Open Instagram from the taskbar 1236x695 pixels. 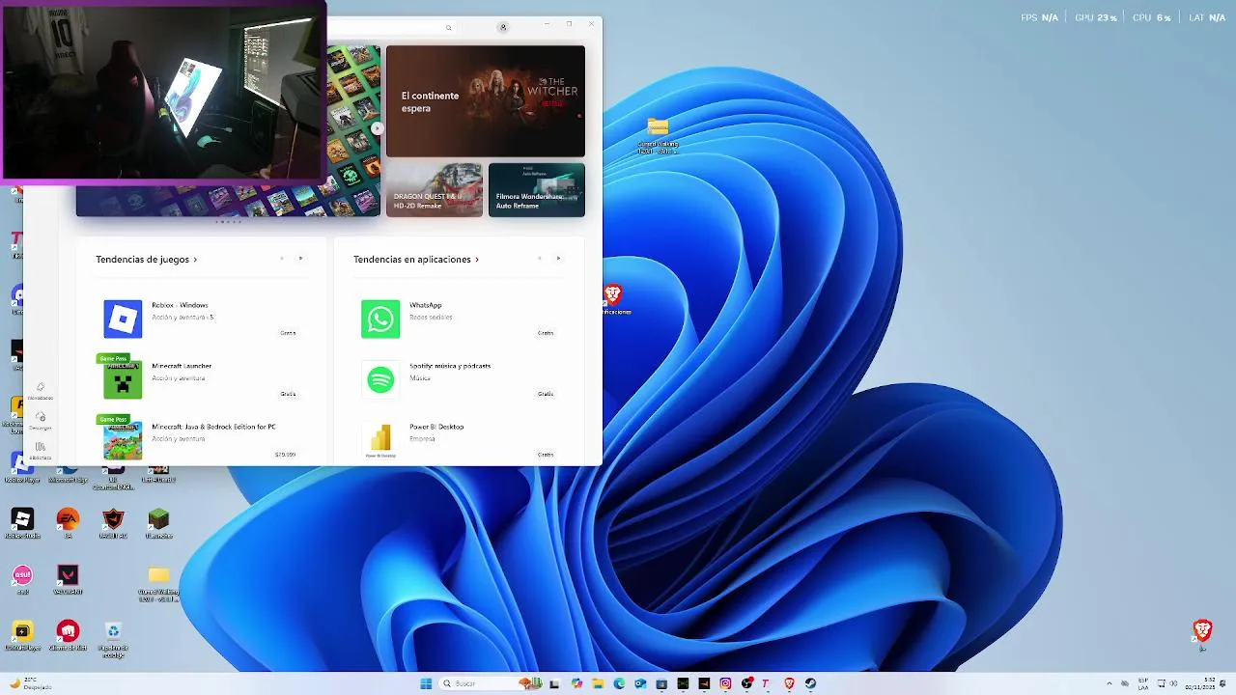tap(725, 683)
